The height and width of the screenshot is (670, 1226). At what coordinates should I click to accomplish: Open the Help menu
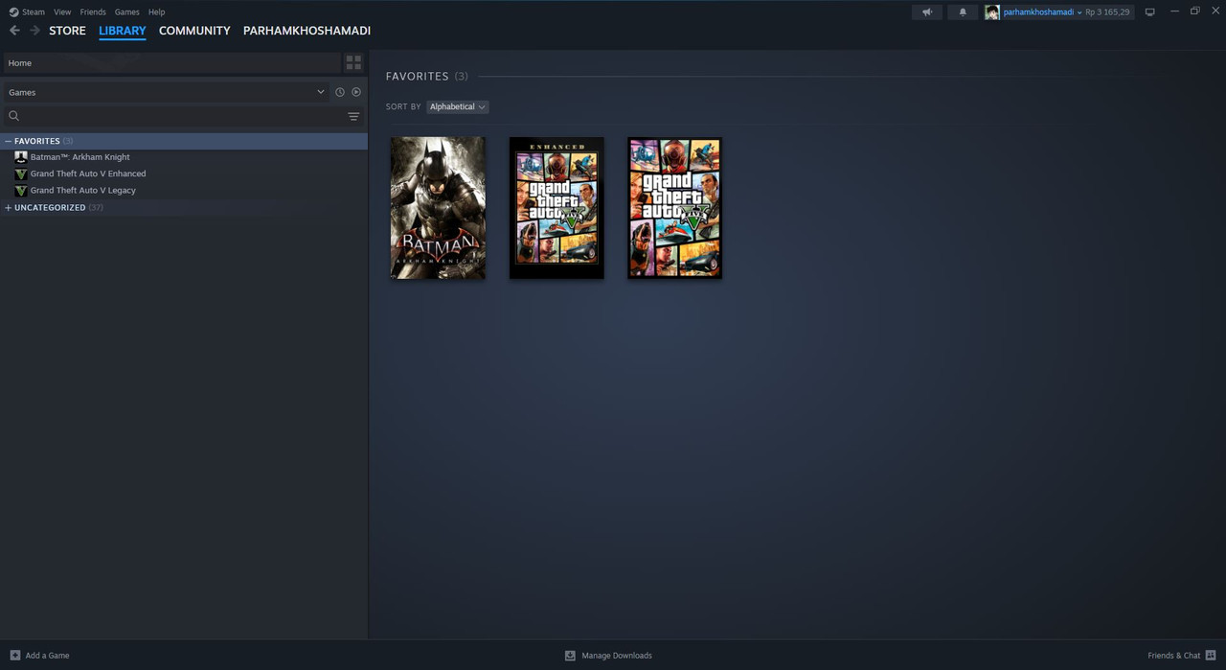pyautogui.click(x=156, y=12)
